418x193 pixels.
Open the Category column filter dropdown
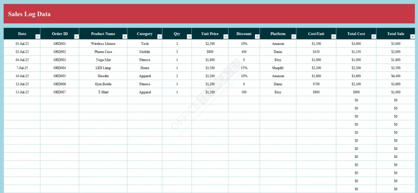[x=160, y=37]
